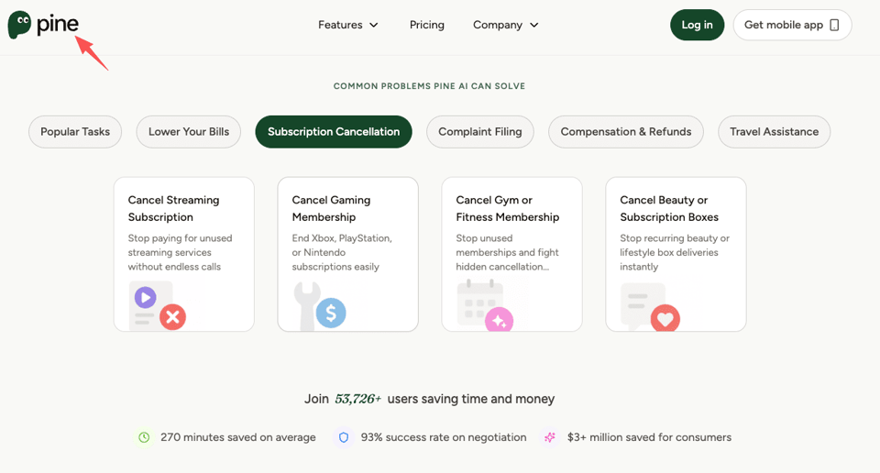
Task: Click the calendar sparkle icon on Gym card
Action: click(x=485, y=306)
